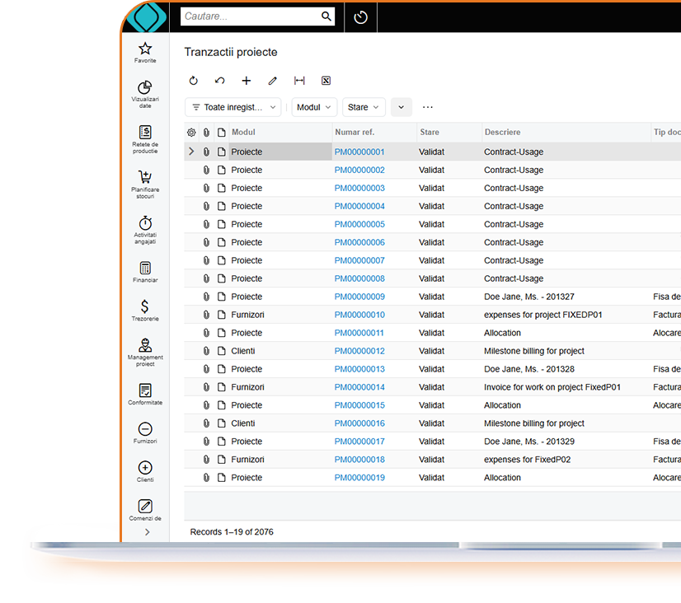Click the fit-to-columns width icon
Image resolution: width=681 pixels, height=603 pixels.
(x=299, y=81)
